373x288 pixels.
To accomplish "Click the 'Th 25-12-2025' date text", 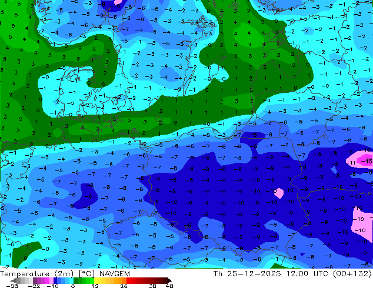I will 247,274.
